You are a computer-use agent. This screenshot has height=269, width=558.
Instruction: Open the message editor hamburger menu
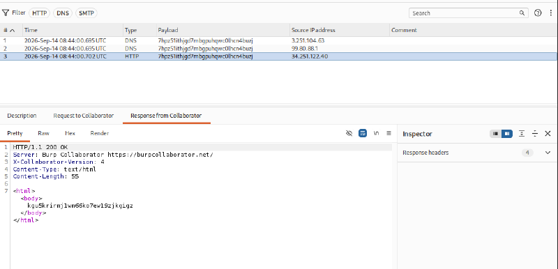[x=389, y=133]
